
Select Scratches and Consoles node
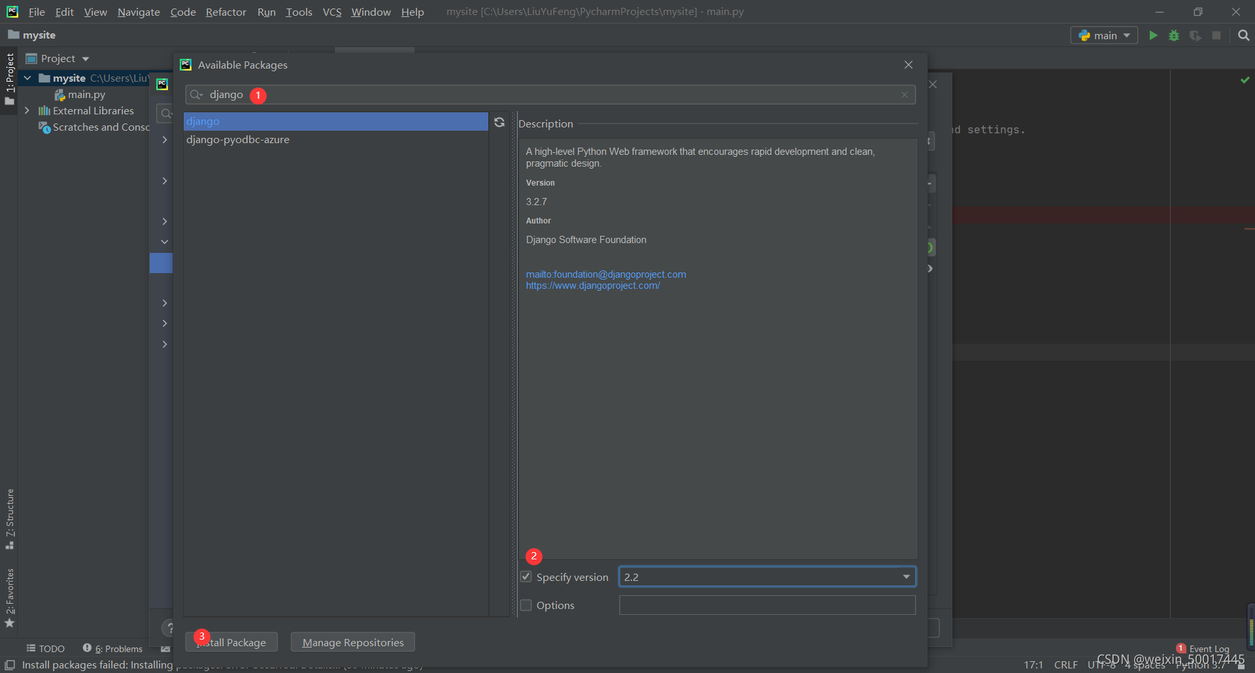click(94, 127)
